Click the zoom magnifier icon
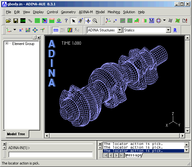Image resolution: width=192 pixels, height=167 pixels. pyautogui.click(x=95, y=21)
